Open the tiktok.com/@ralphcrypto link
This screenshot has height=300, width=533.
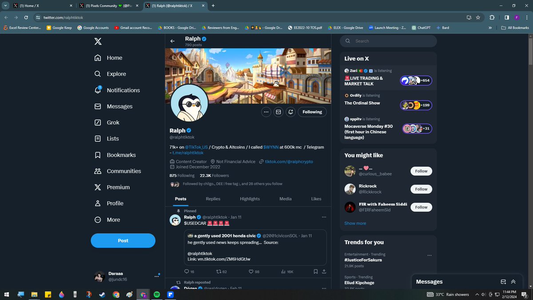(290, 162)
